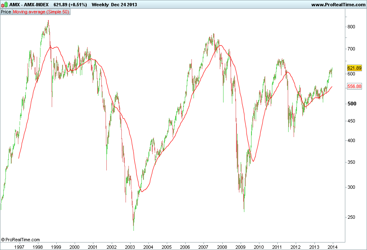
Task: Click the 2003 year label on time axis
Action: click(x=130, y=247)
